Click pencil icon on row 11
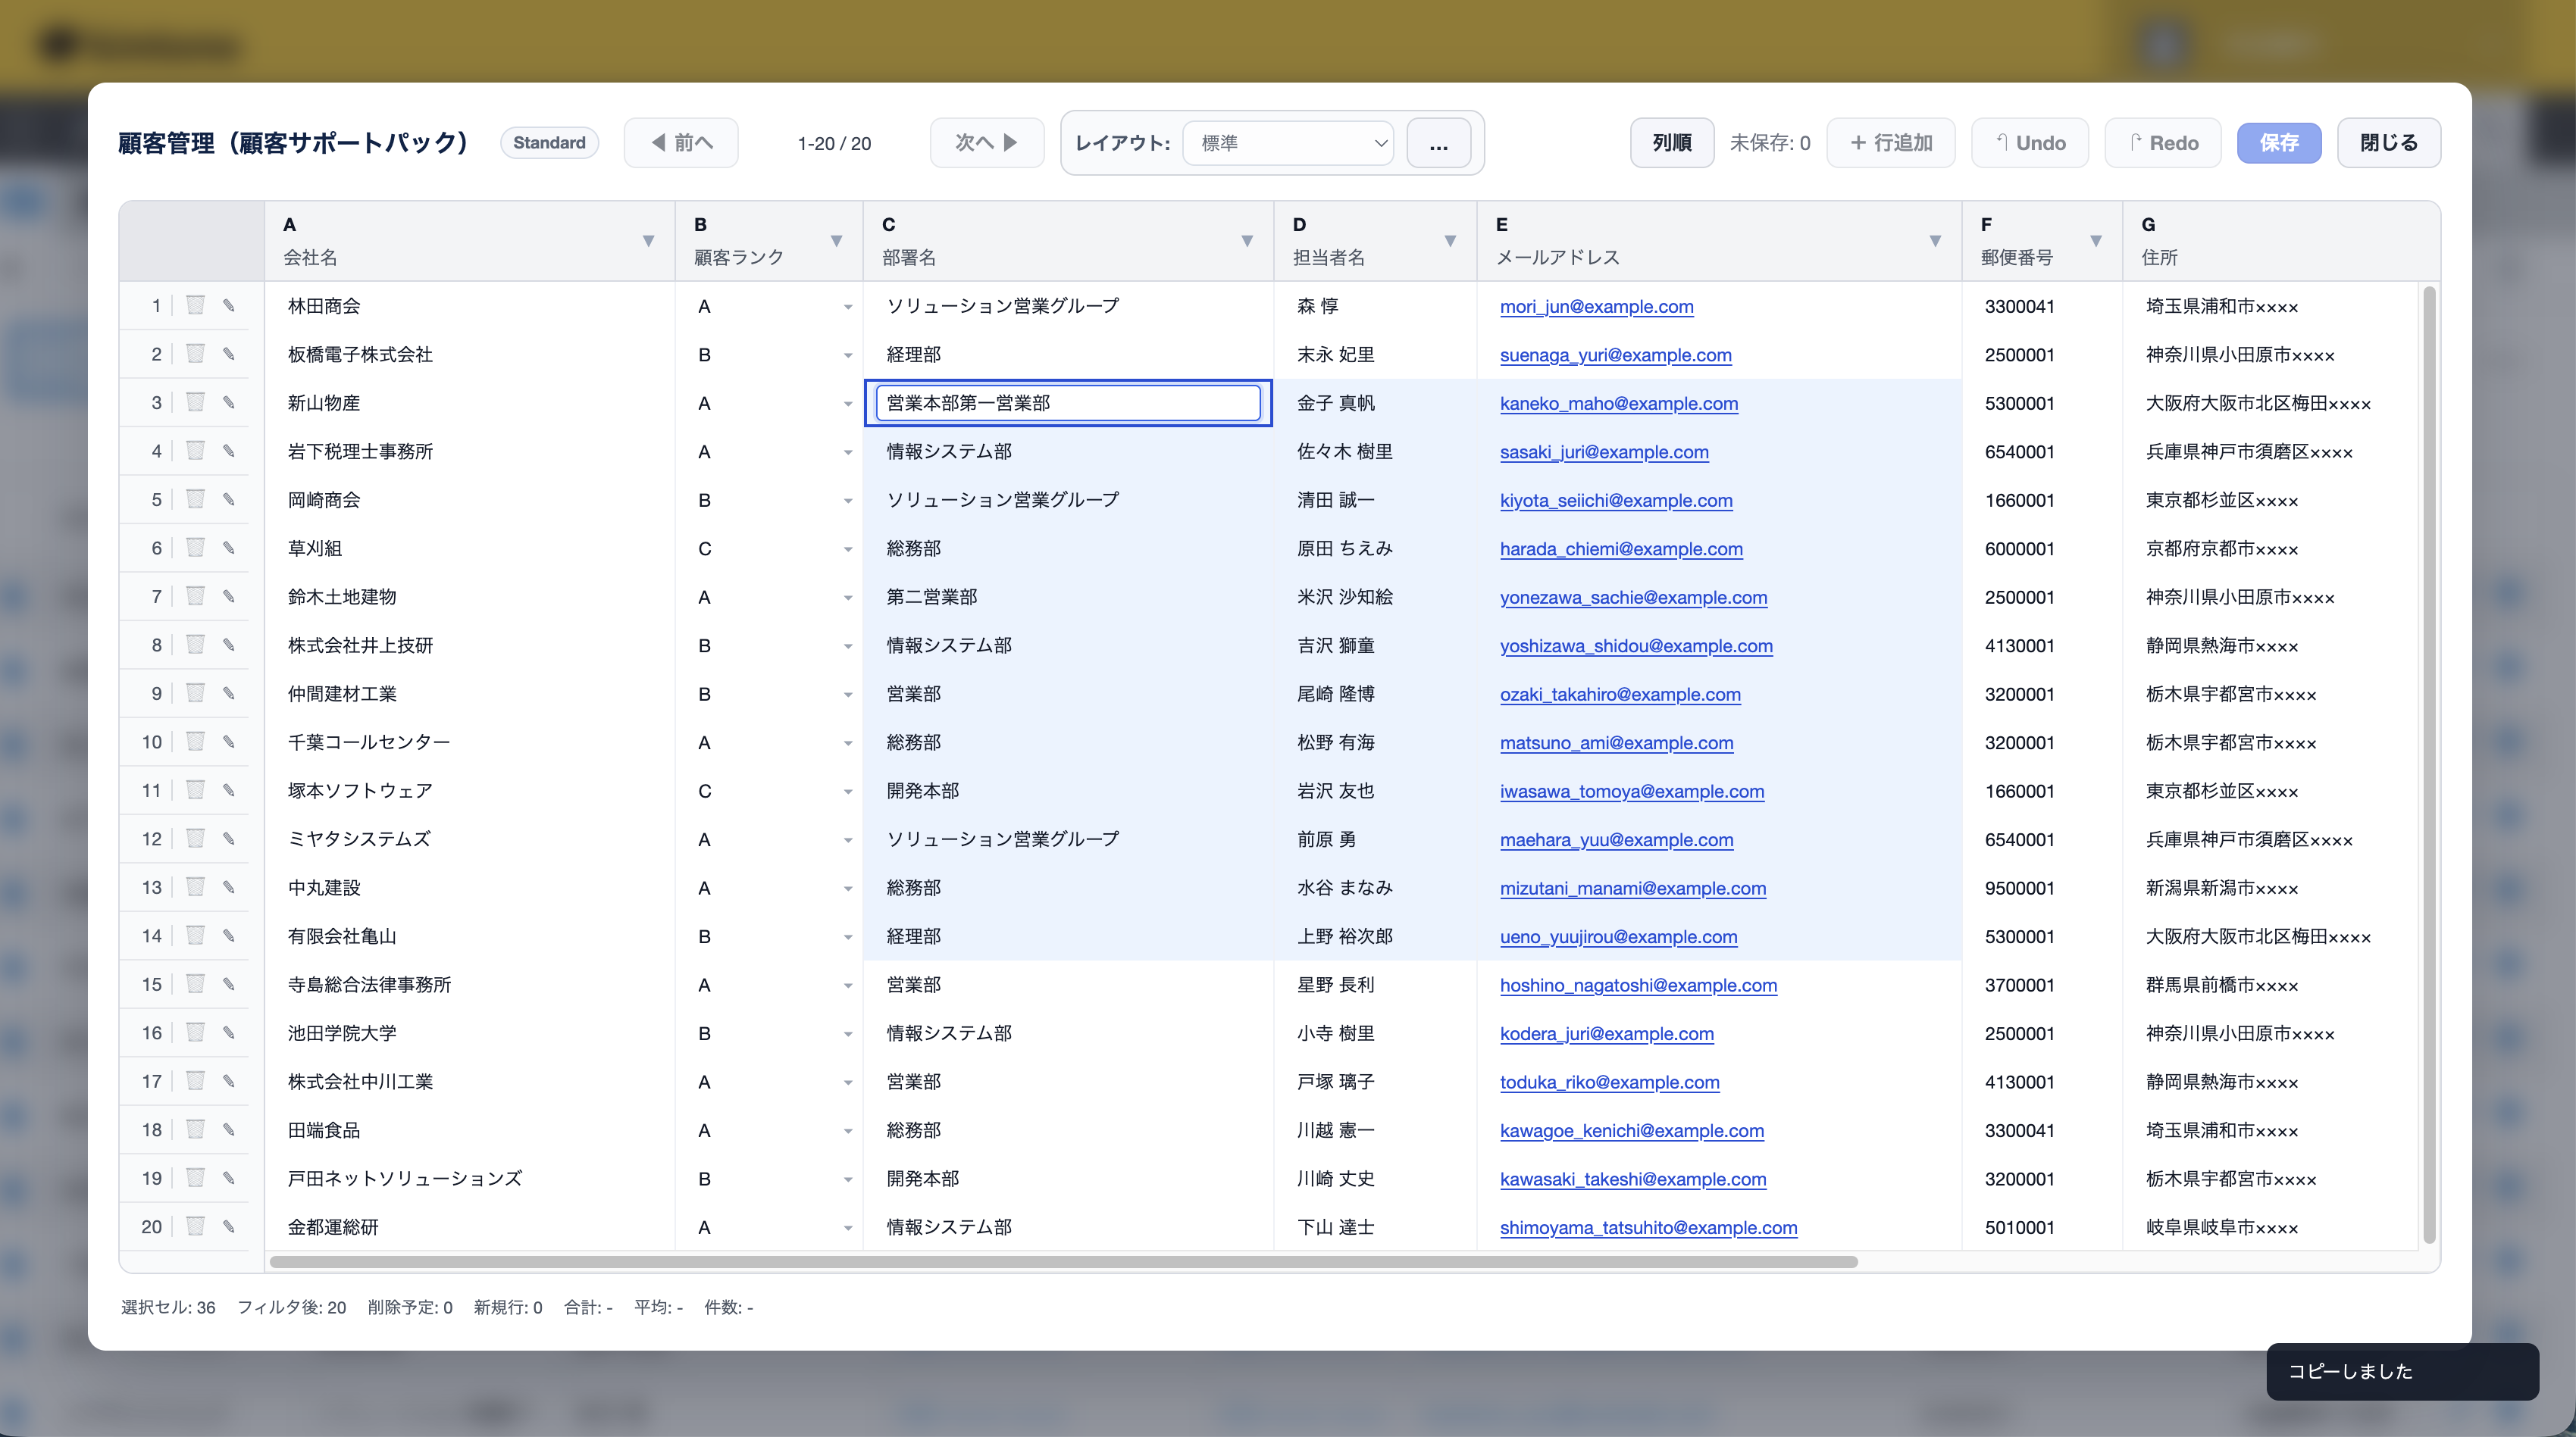Screen dimensions: 2576x1437 (x=229, y=790)
